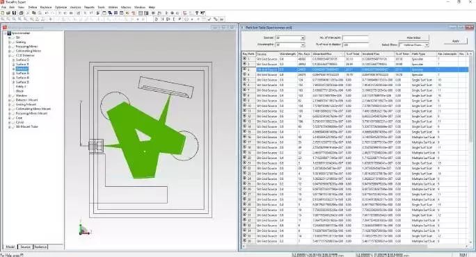
Task: Toggle display icon for ray path 4
Action: click(x=244, y=74)
